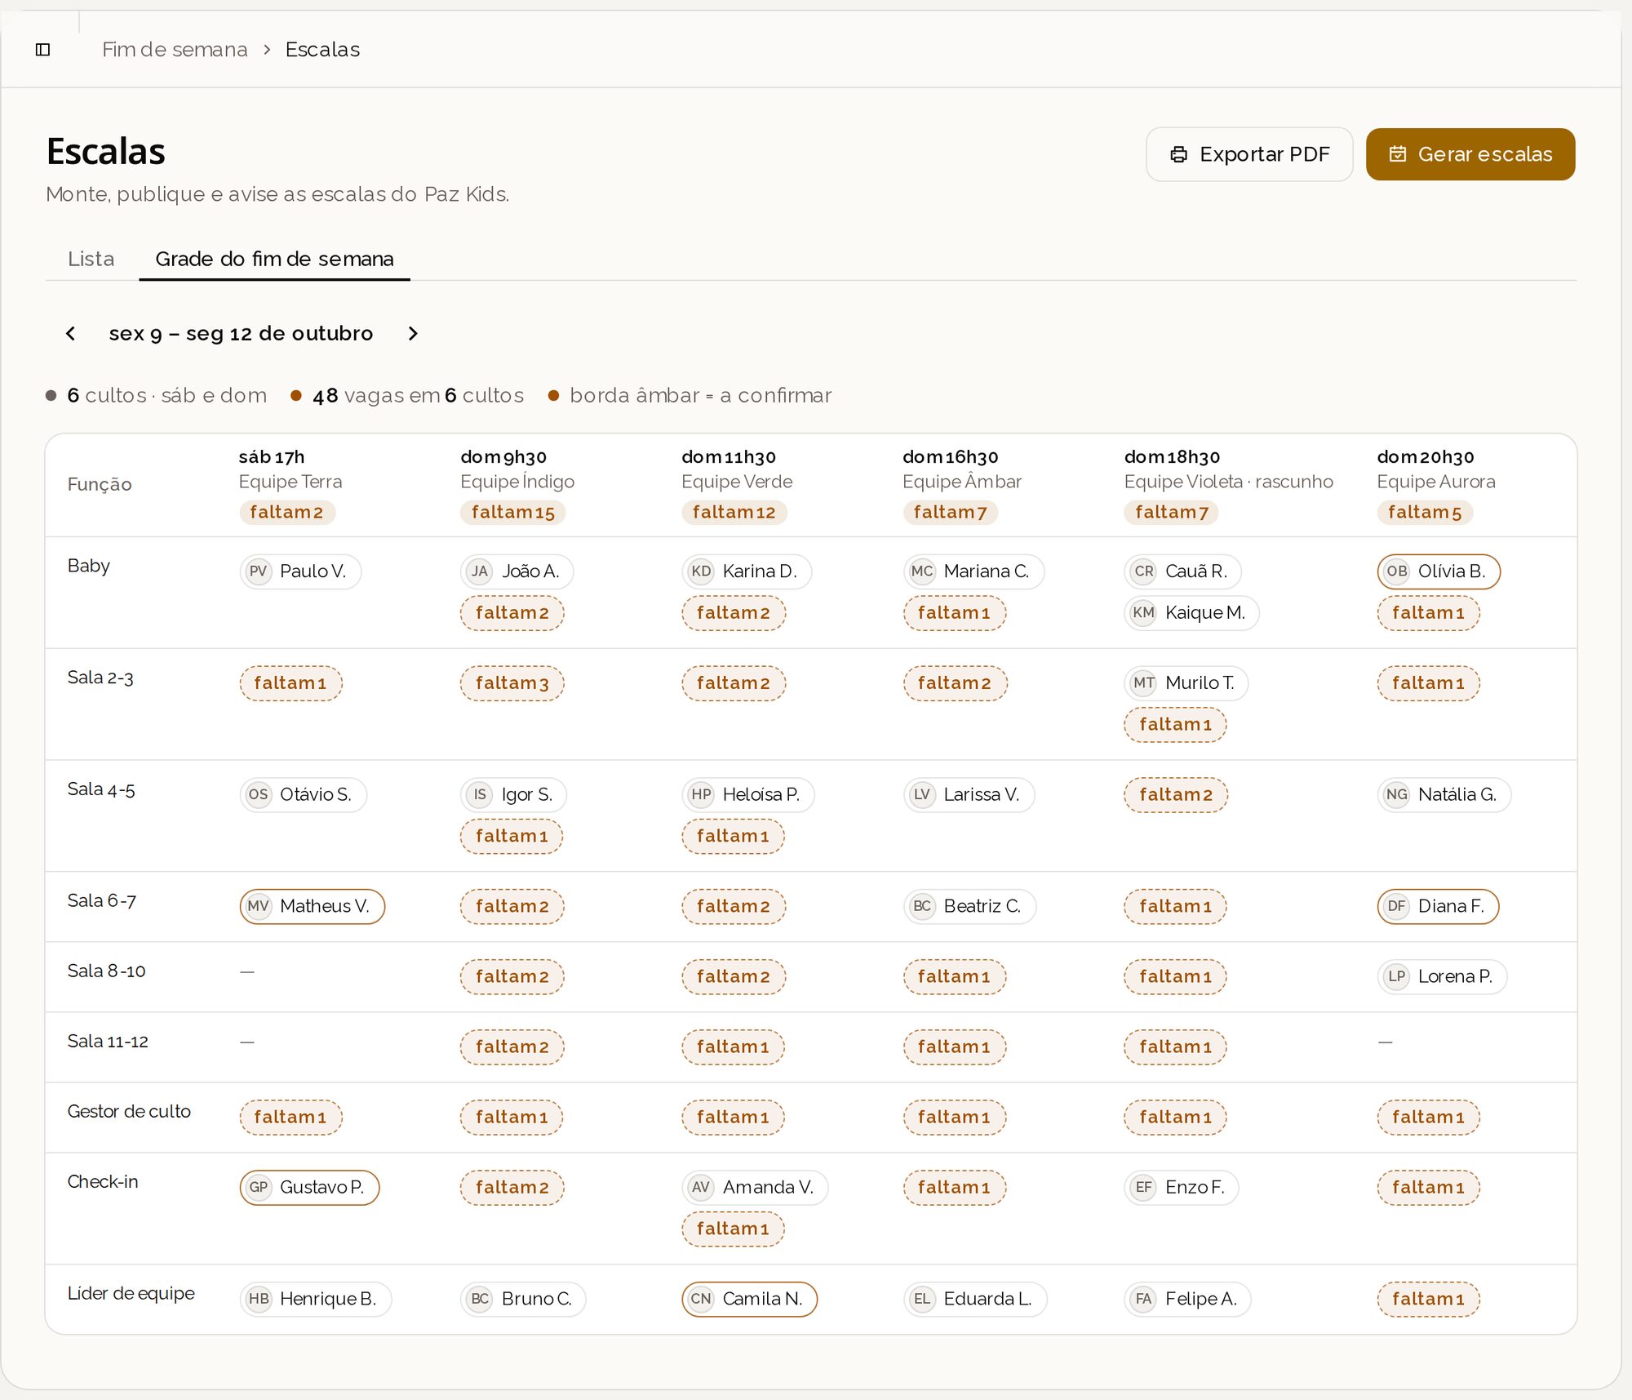The width and height of the screenshot is (1632, 1400).
Task: Switch to the Lista tab
Action: click(91, 259)
